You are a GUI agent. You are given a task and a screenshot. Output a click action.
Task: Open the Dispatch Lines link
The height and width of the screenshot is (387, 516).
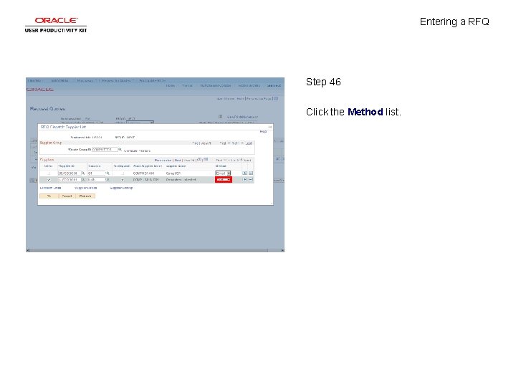[50, 188]
